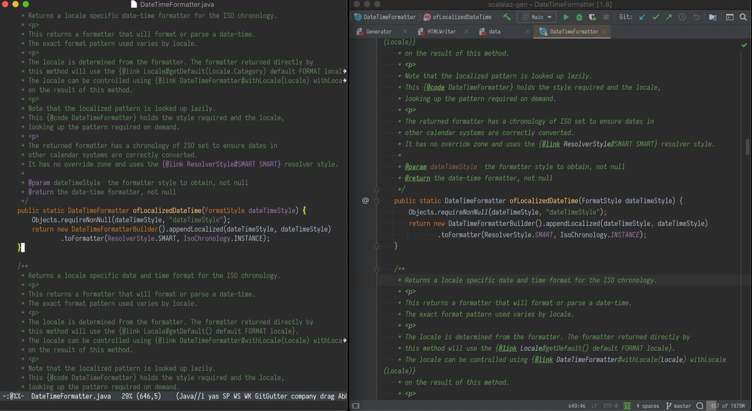Collapse ofLocalizedDateTime method body fold arrow
This screenshot has height=411, width=752.
click(377, 200)
